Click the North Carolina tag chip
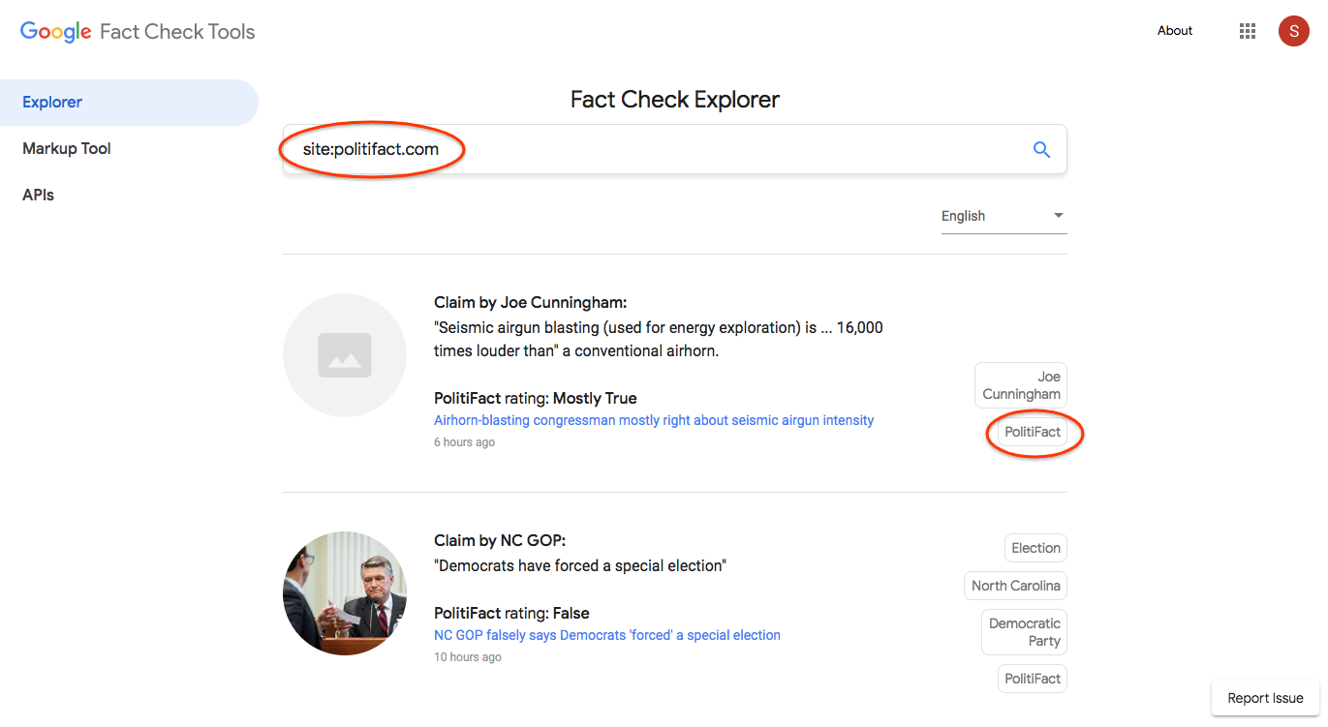 coord(1015,586)
